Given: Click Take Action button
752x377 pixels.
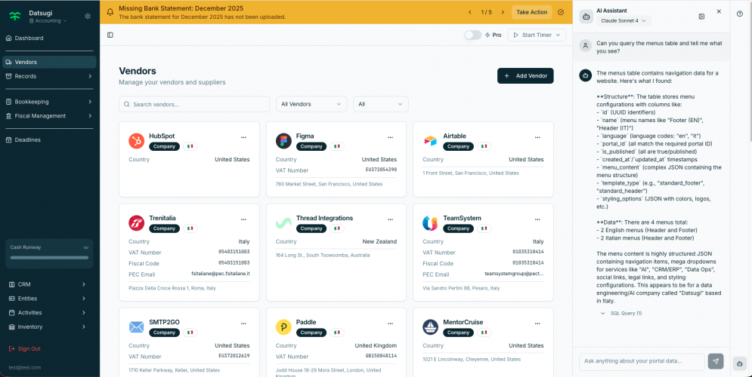Looking at the screenshot, I should tap(532, 12).
